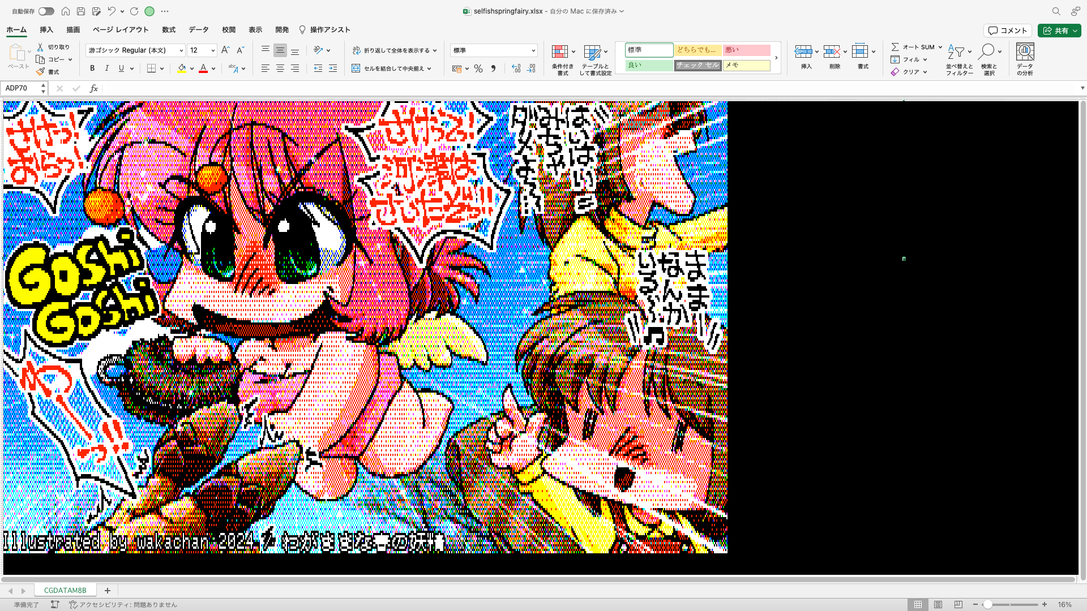Click the Save floppy disk icon
Screen dimensions: 1087x611
click(81, 11)
